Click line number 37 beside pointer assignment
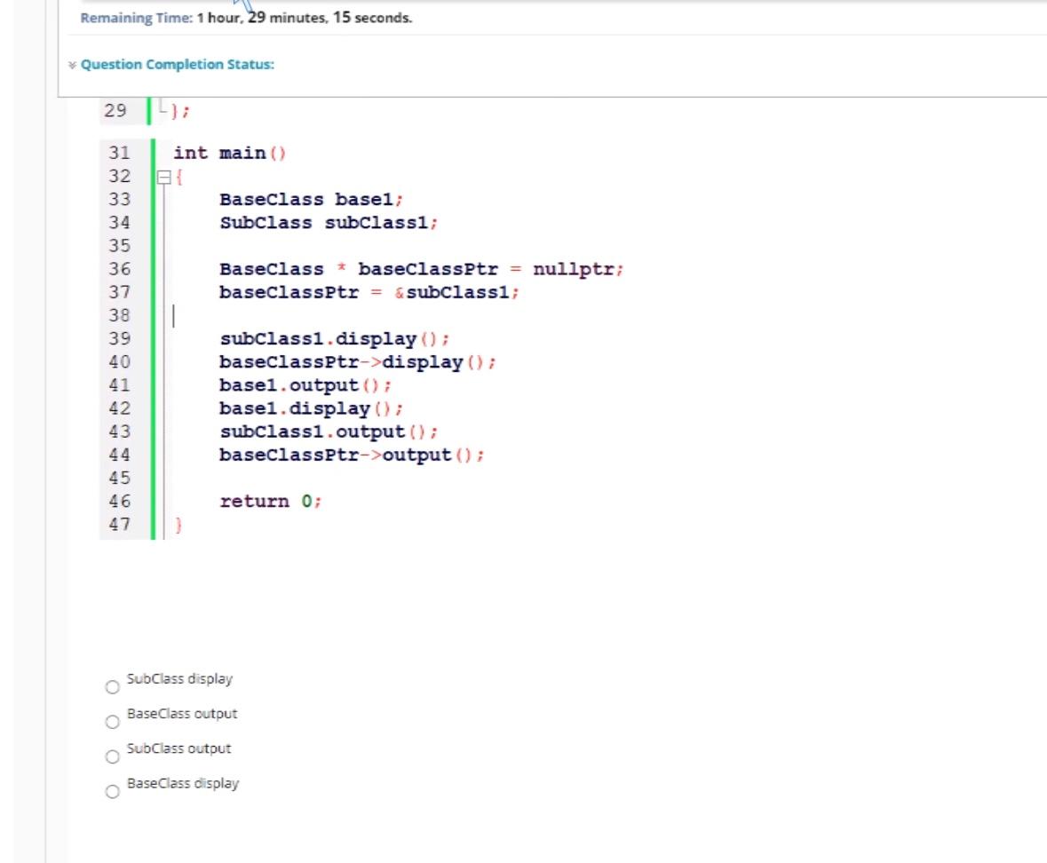 [116, 291]
